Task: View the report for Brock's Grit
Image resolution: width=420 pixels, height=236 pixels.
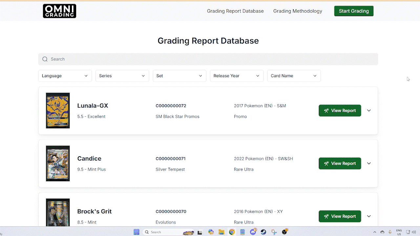Action: [x=340, y=216]
